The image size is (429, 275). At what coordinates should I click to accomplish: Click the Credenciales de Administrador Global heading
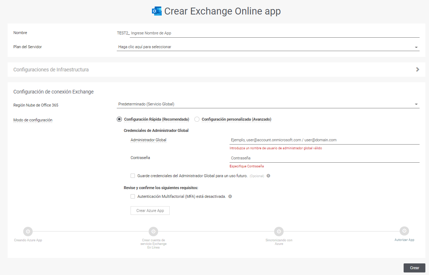(x=156, y=130)
